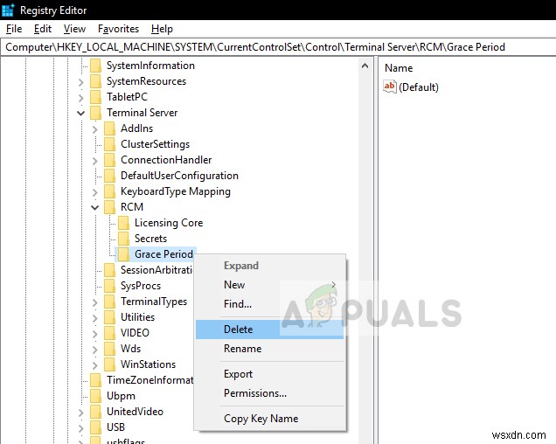Image resolution: width=556 pixels, height=444 pixels.
Task: Expand the UnitedVideo key
Action: point(80,412)
